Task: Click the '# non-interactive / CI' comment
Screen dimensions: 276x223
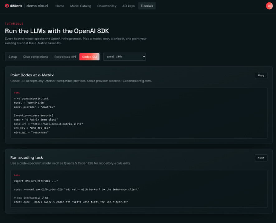Action: click(x=31, y=198)
